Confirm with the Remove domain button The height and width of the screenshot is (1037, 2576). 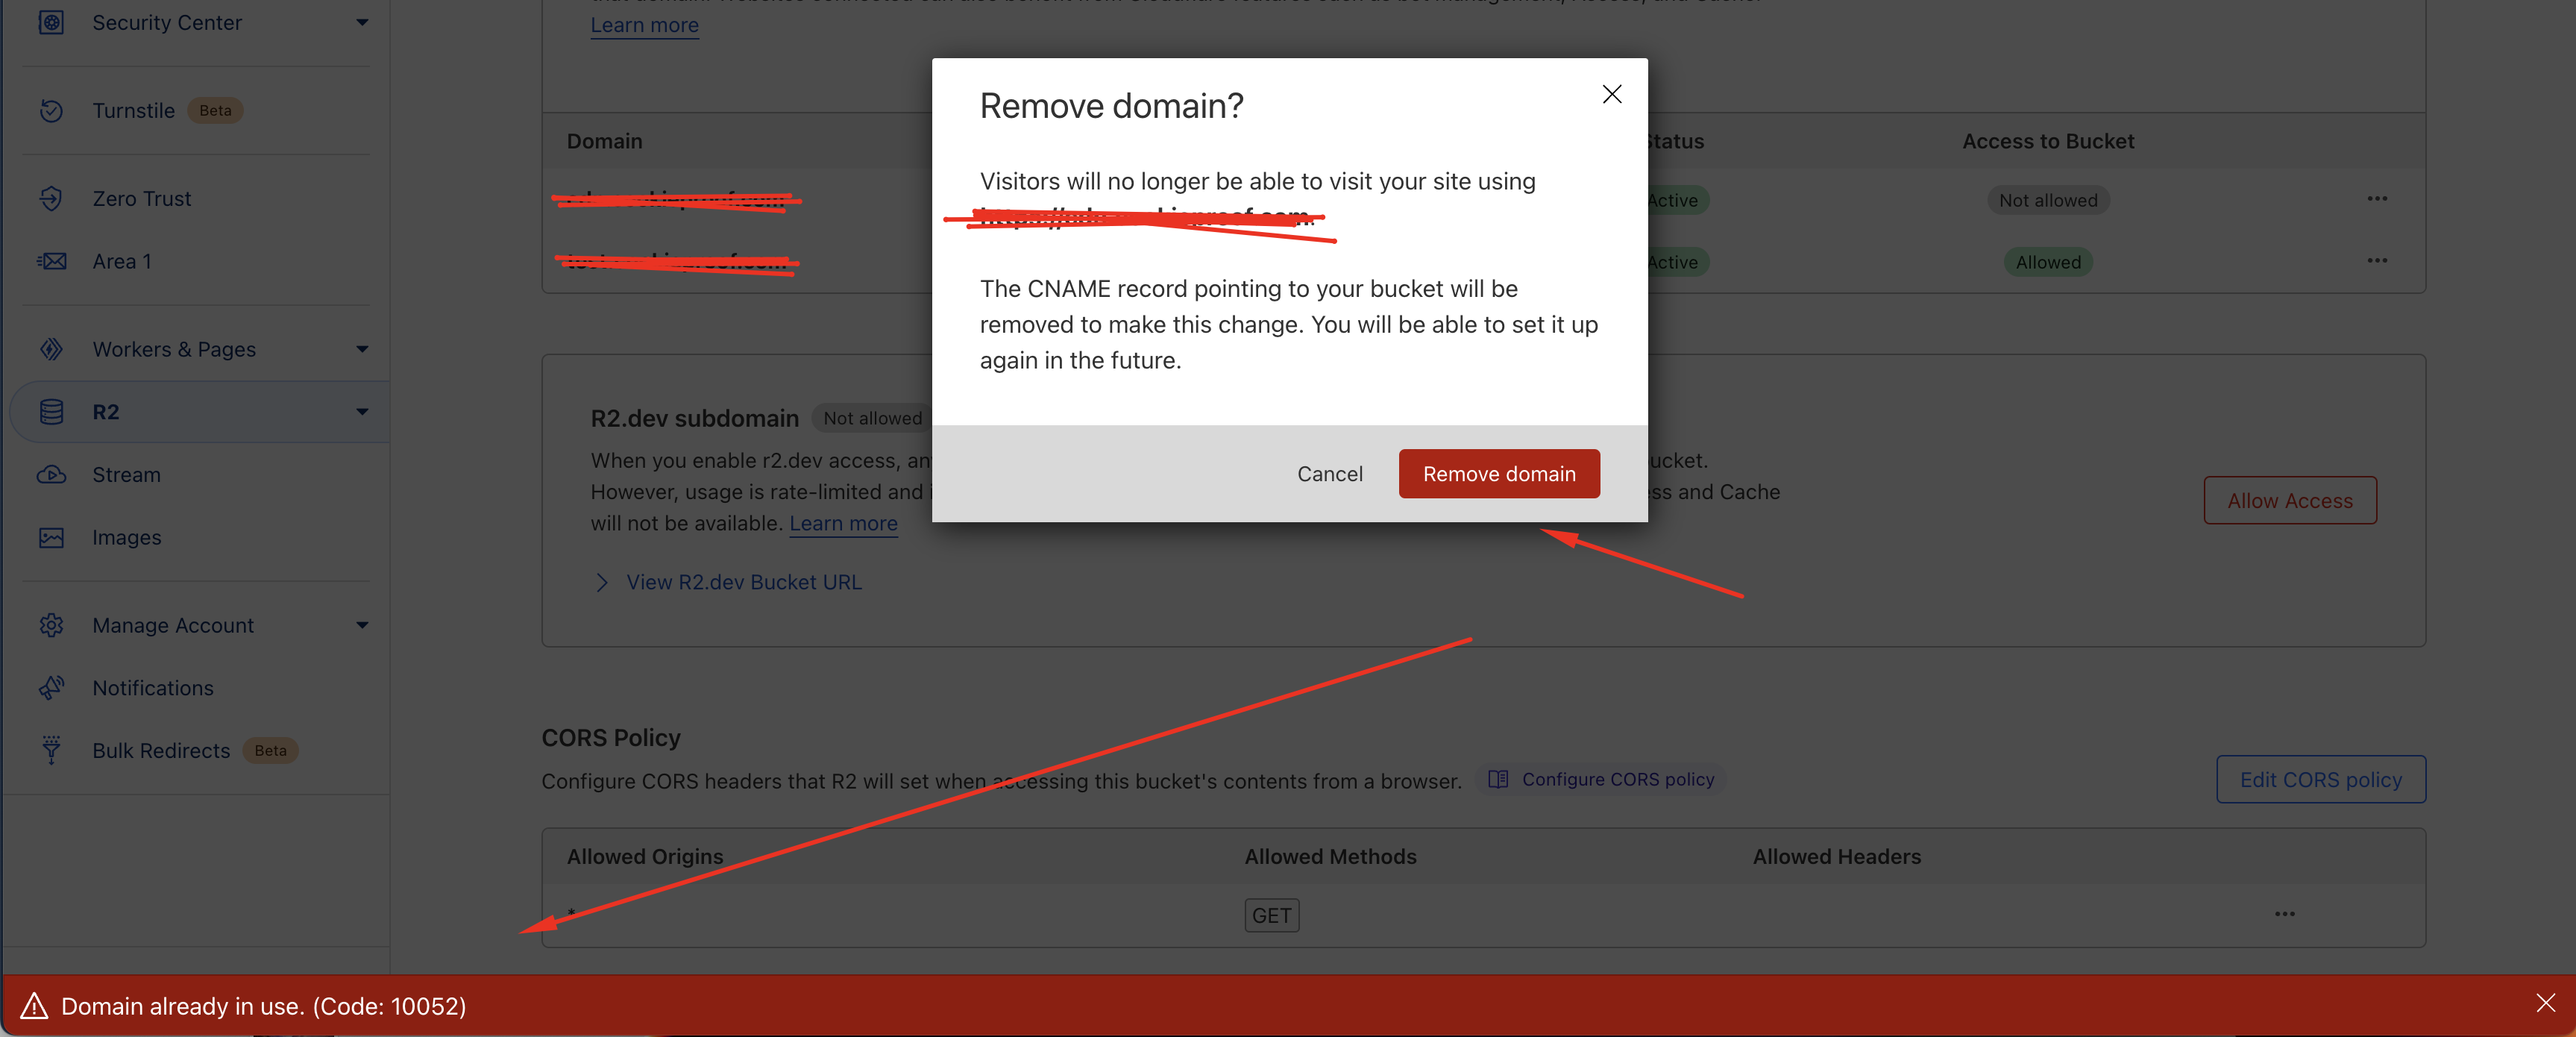tap(1498, 473)
